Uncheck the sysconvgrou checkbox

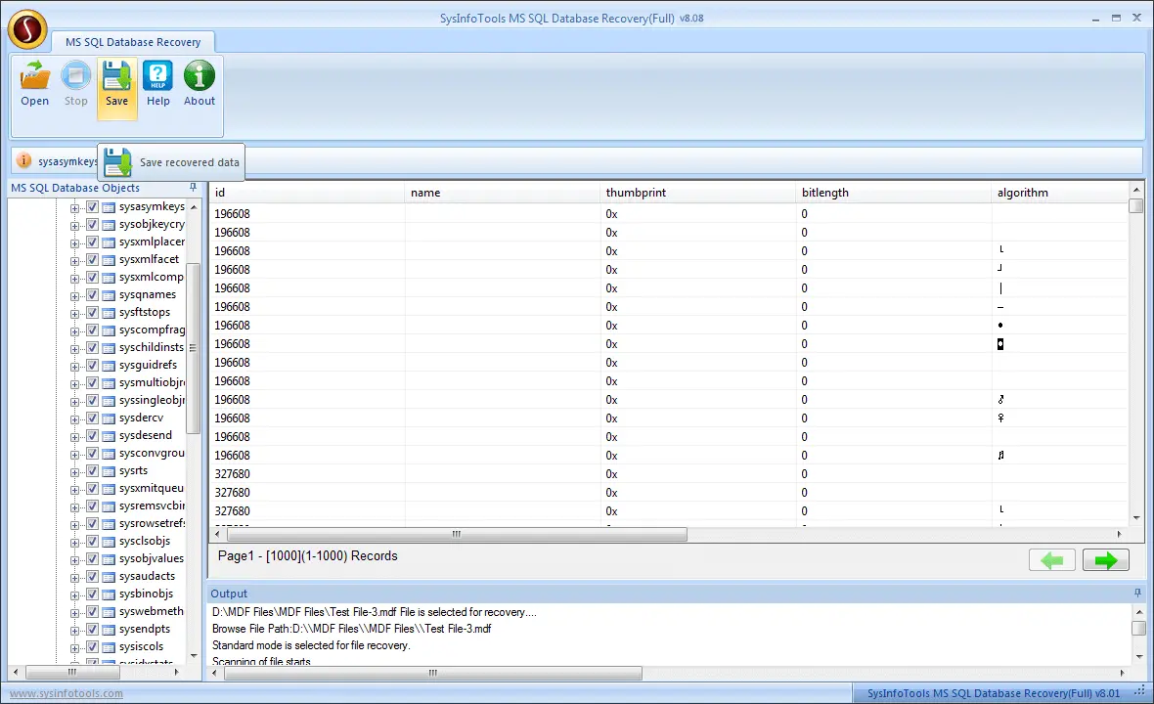[92, 453]
